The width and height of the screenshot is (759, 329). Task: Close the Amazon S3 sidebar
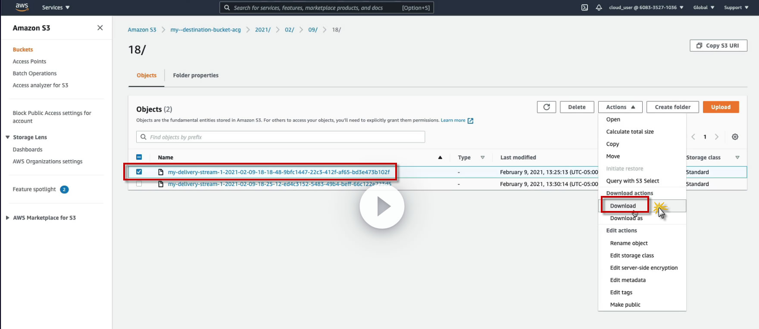tap(100, 28)
